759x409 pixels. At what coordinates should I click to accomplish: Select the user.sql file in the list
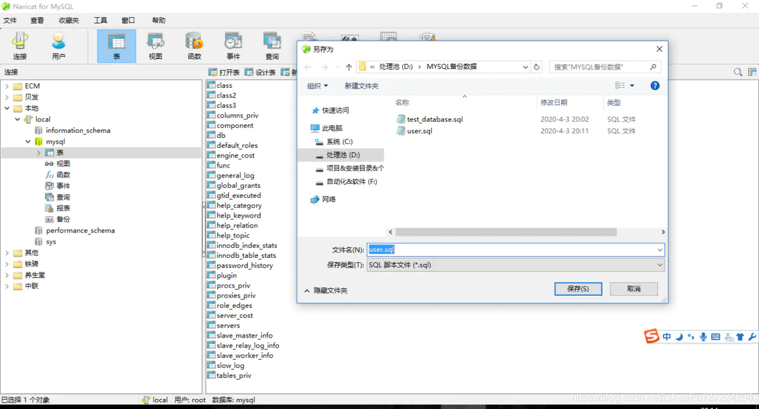[419, 131]
